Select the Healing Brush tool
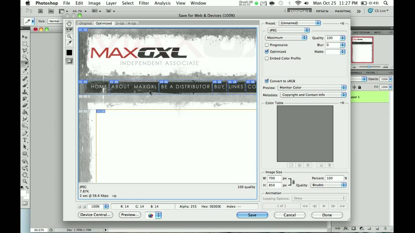This screenshot has width=415, height=233. [25, 79]
